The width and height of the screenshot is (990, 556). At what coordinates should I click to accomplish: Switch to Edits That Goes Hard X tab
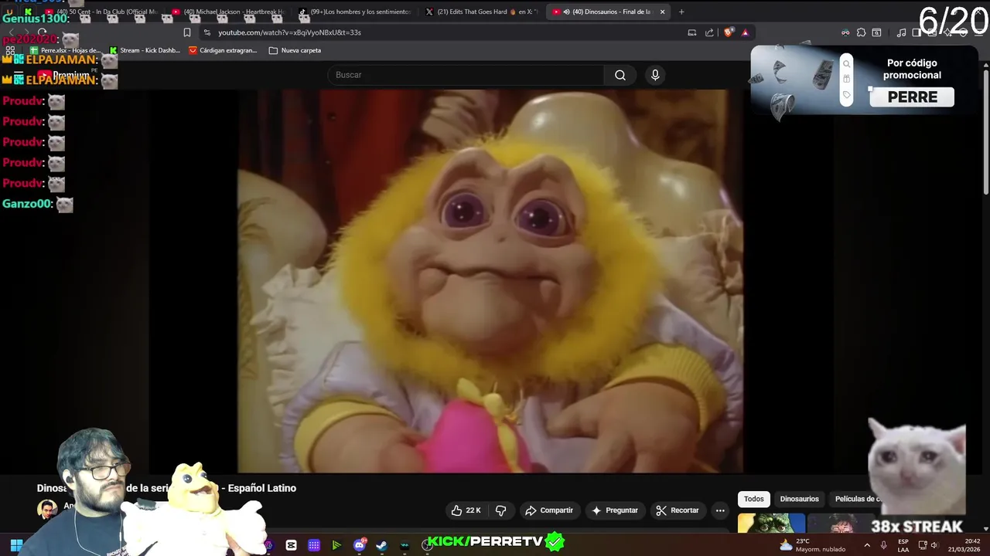[x=483, y=12]
